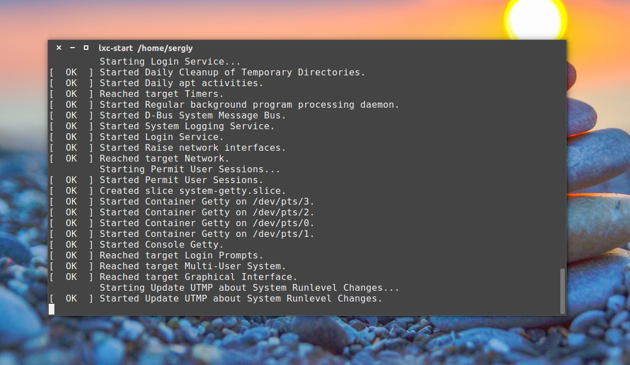
Task: Click the terminal scrollbar thumb
Action: 562,291
